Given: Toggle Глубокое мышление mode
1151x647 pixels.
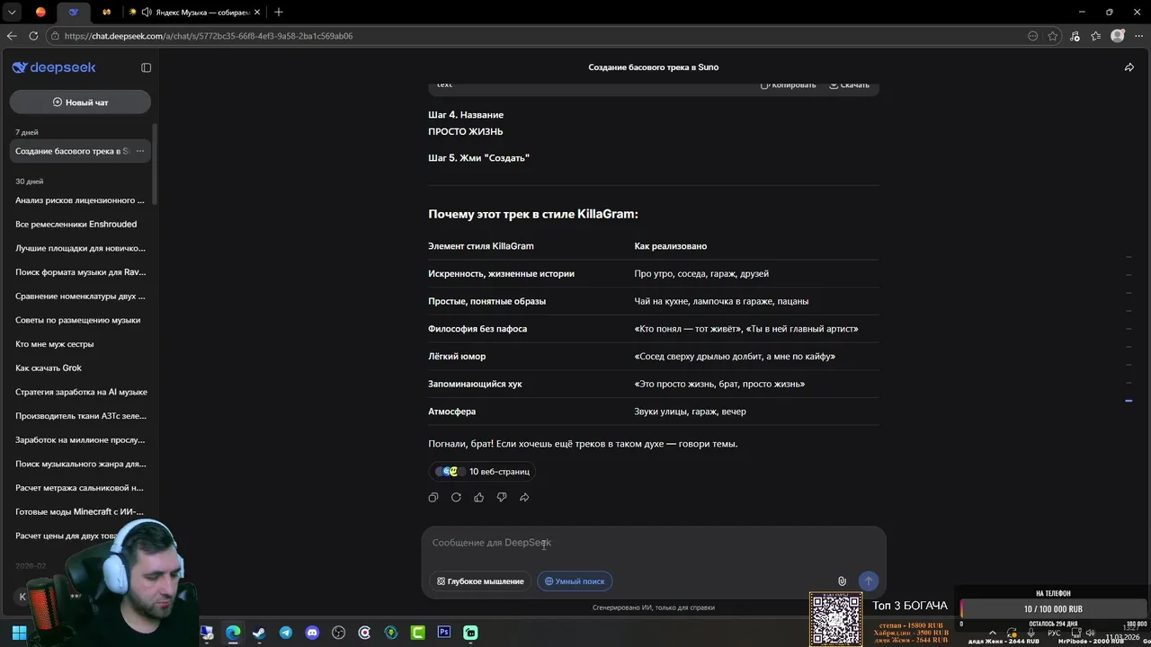Looking at the screenshot, I should point(480,581).
